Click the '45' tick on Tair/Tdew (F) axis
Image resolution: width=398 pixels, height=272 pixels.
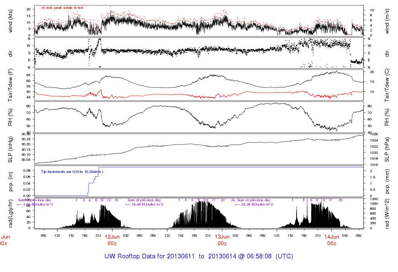coord(28,97)
